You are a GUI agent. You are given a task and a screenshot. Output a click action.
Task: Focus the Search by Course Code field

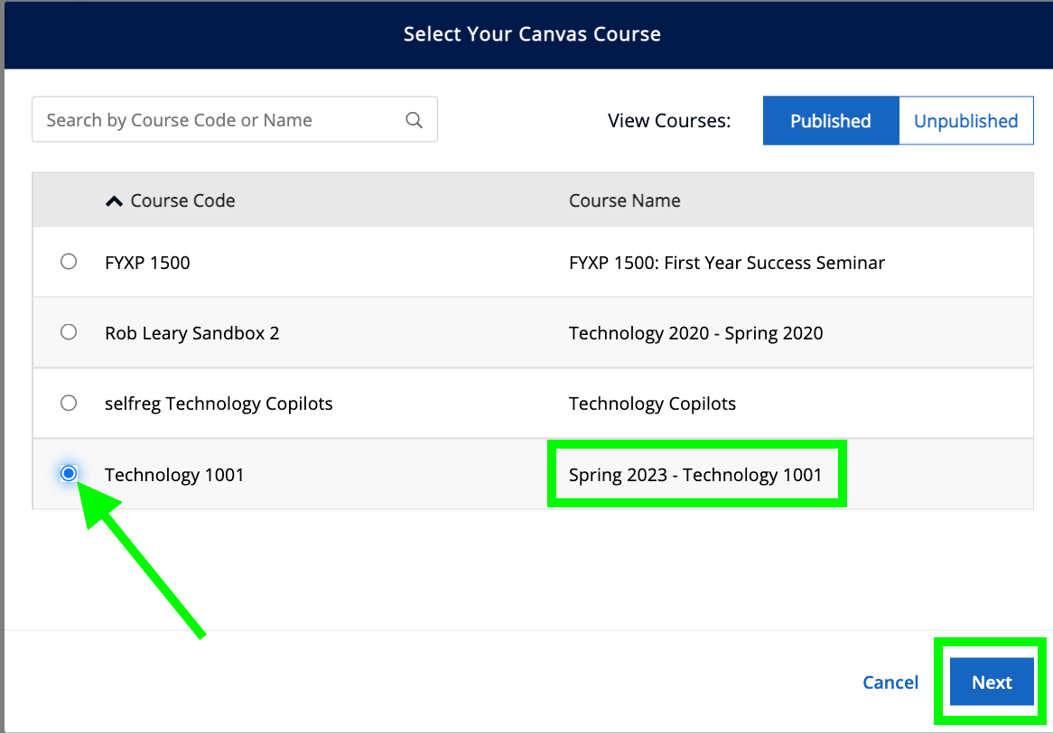235,119
